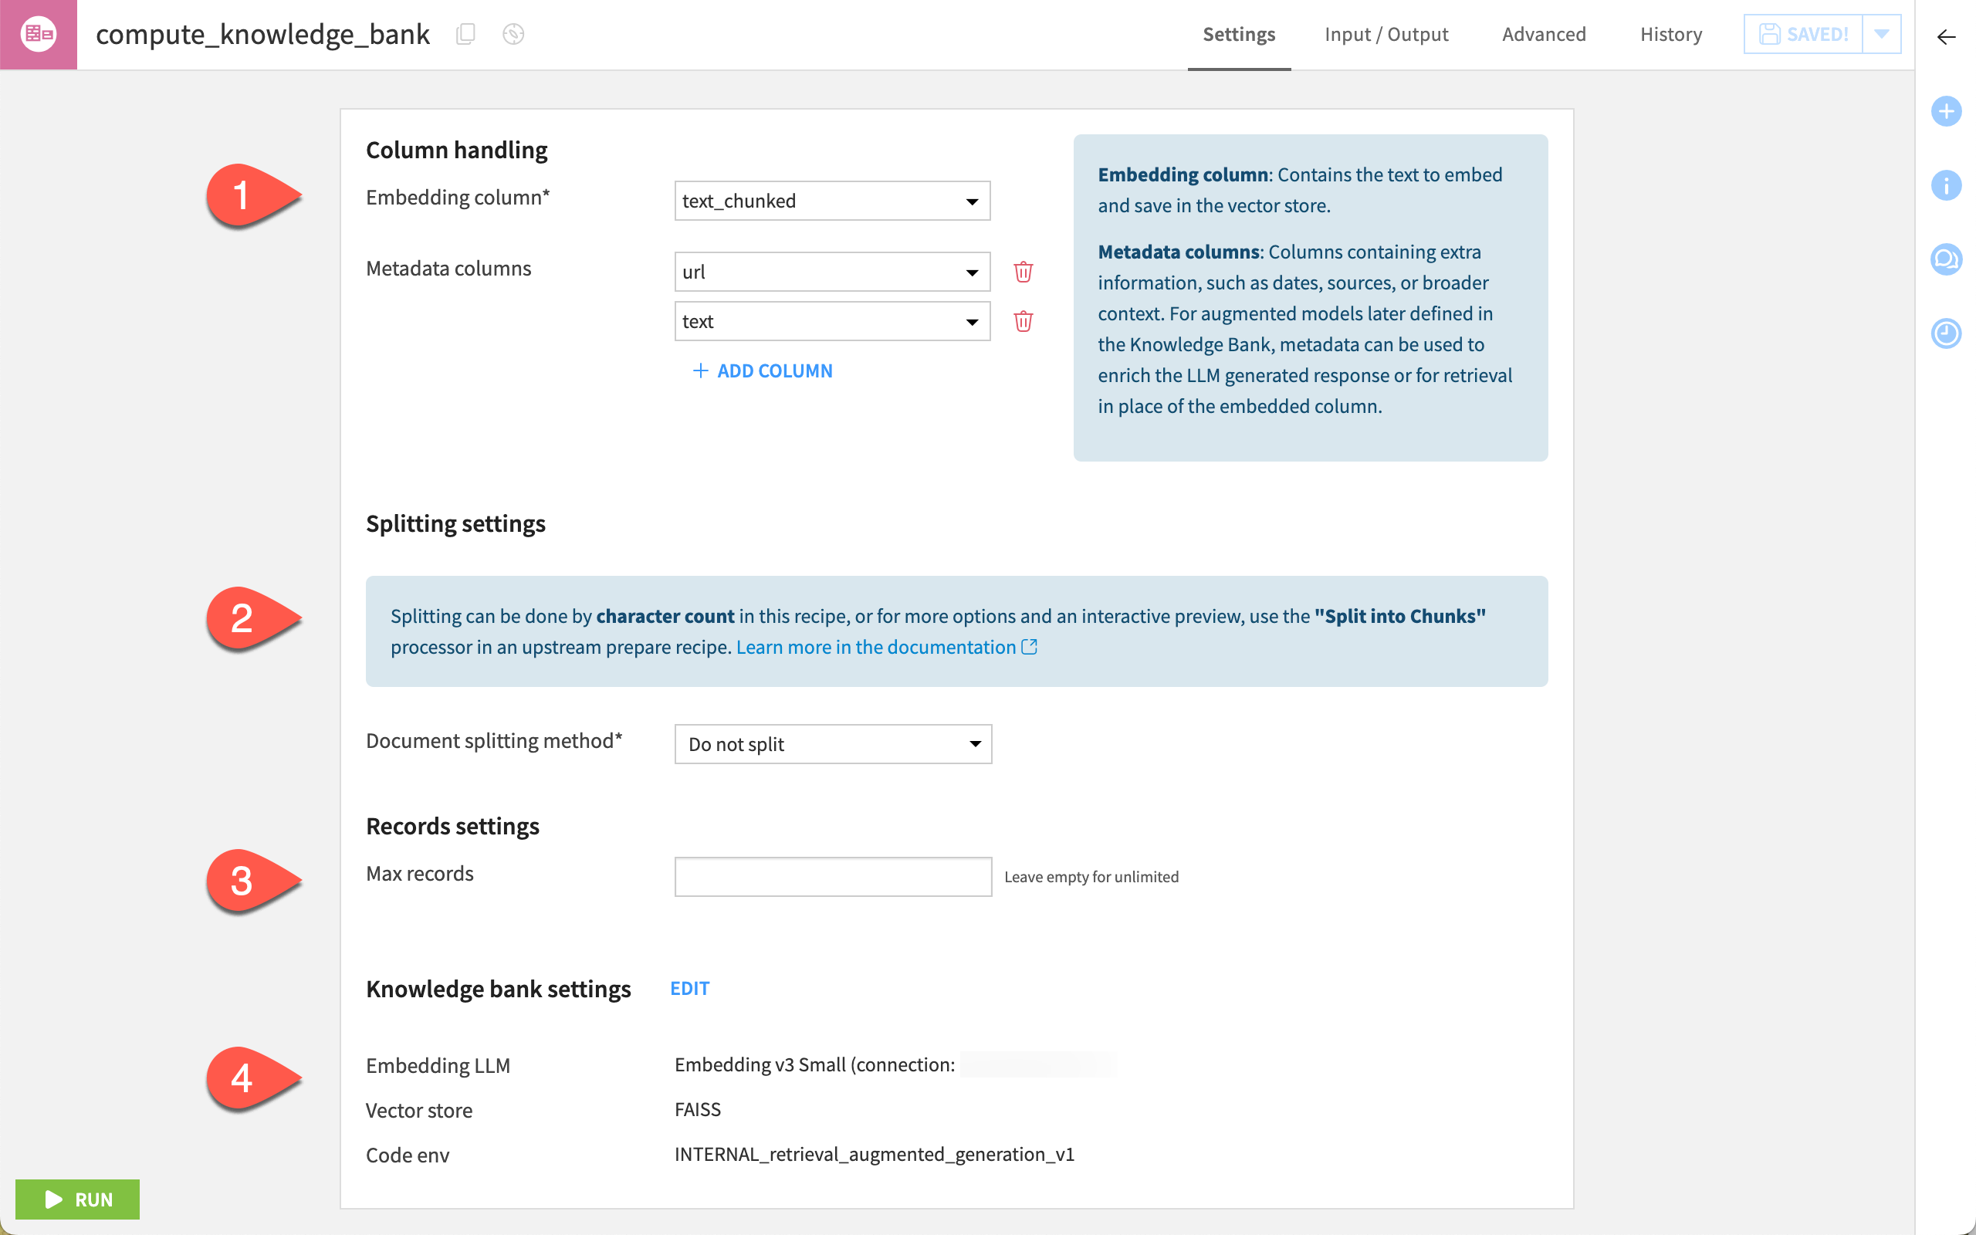Screen dimensions: 1976x1235
Task: Open the Embedding column dropdown
Action: 831,200
